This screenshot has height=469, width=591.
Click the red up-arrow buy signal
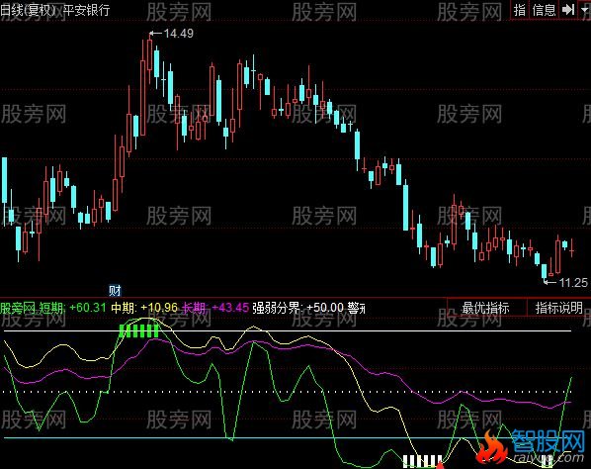[x=440, y=465]
